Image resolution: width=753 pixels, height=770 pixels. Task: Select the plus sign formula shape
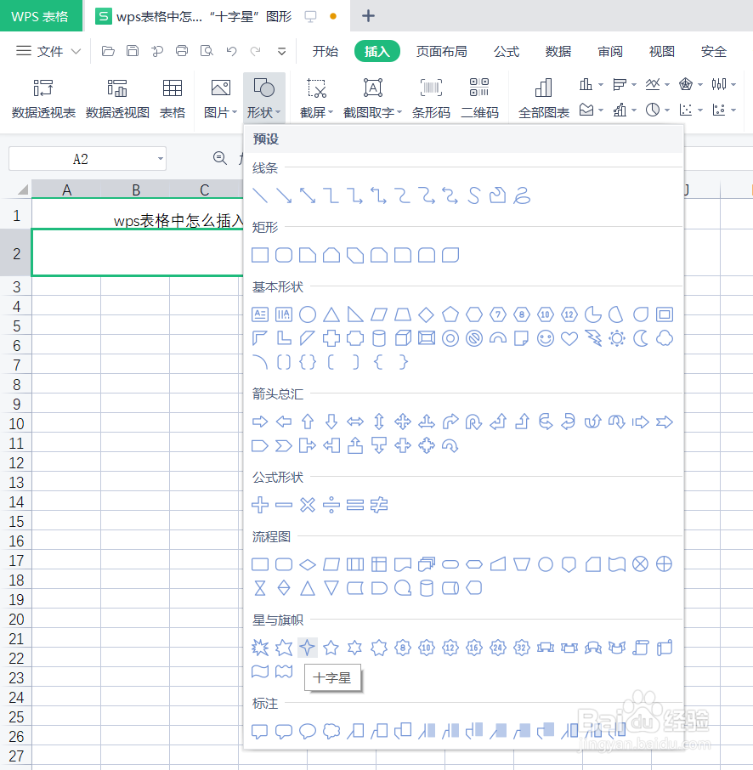pos(260,505)
